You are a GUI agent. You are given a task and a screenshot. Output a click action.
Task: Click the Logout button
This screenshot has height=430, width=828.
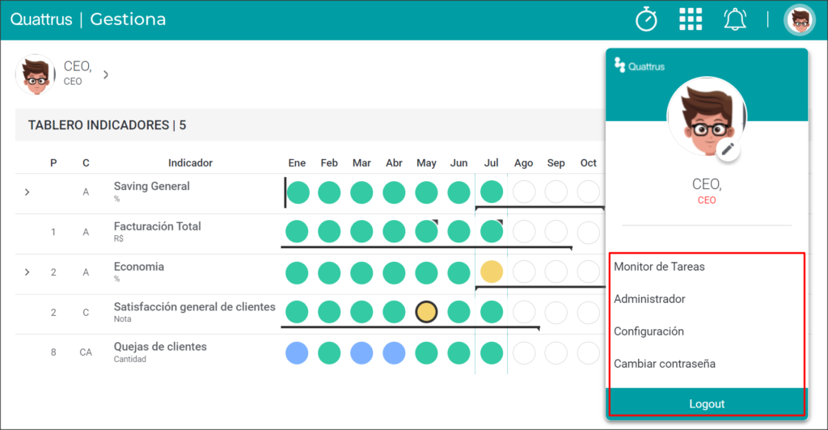click(707, 403)
